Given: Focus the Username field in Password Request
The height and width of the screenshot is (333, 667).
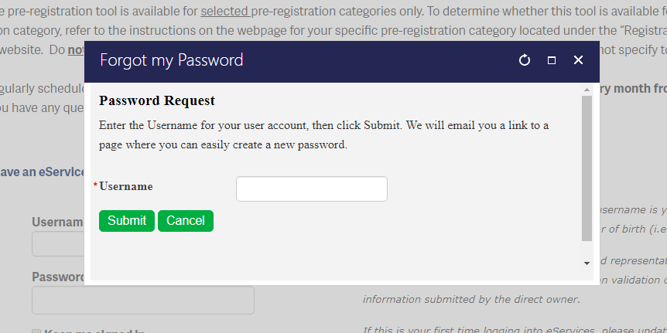Looking at the screenshot, I should (x=311, y=189).
